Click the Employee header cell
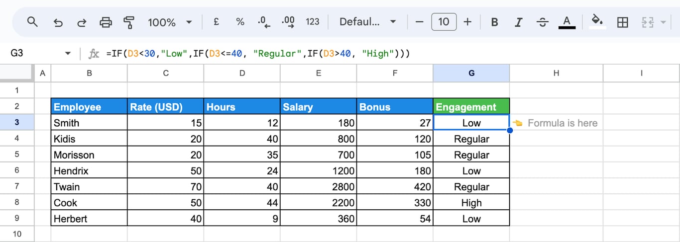 click(x=89, y=106)
